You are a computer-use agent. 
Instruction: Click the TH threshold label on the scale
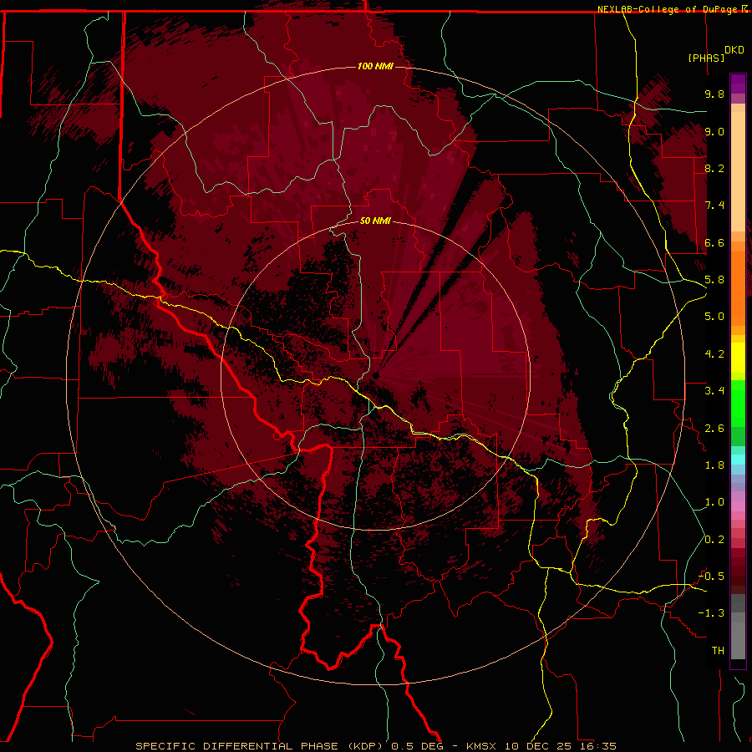pos(718,651)
